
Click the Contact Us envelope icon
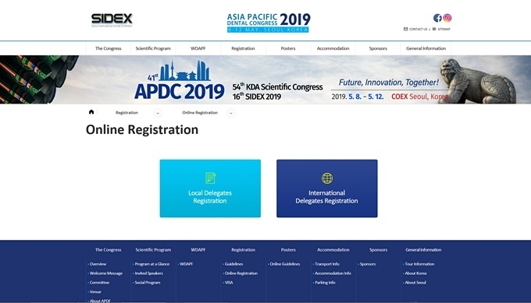405,29
